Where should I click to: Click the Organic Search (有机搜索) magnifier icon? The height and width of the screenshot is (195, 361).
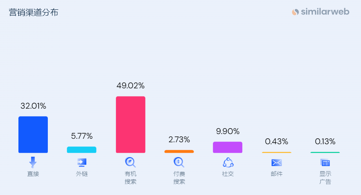130,162
